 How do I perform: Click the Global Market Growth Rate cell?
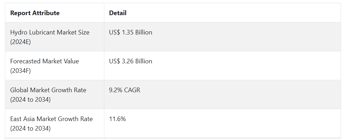(55, 95)
